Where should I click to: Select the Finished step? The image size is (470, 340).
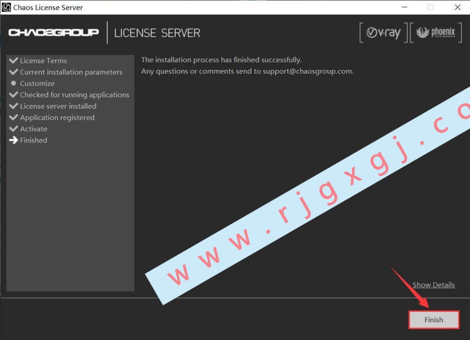point(34,140)
